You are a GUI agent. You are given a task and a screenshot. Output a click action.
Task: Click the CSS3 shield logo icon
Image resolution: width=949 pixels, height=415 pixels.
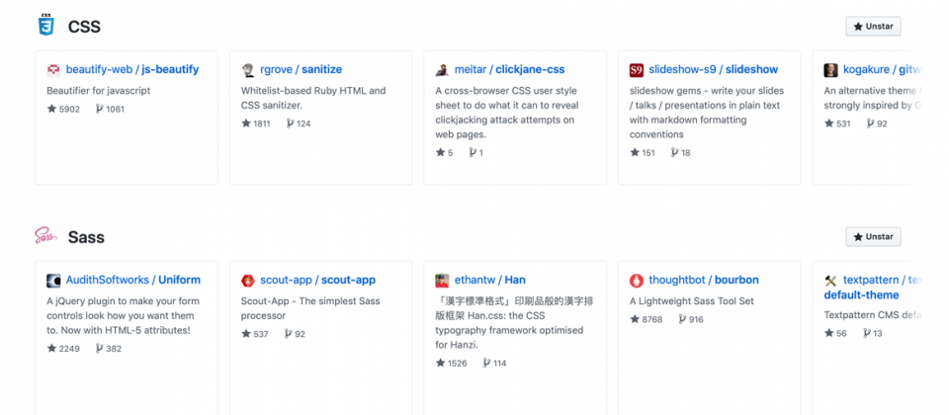tap(46, 26)
